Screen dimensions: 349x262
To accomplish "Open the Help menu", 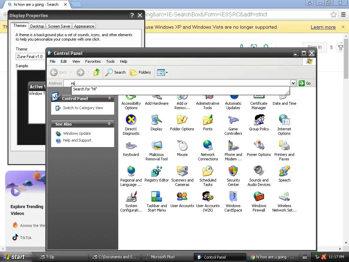I will pos(123,61).
